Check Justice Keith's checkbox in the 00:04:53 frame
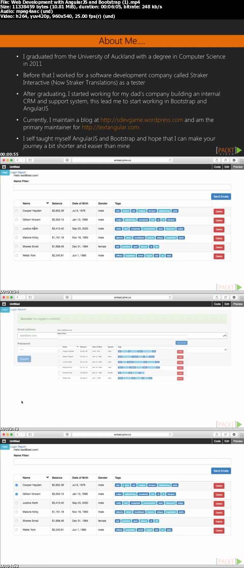Screen dimensions: 244x568 pos(16,503)
